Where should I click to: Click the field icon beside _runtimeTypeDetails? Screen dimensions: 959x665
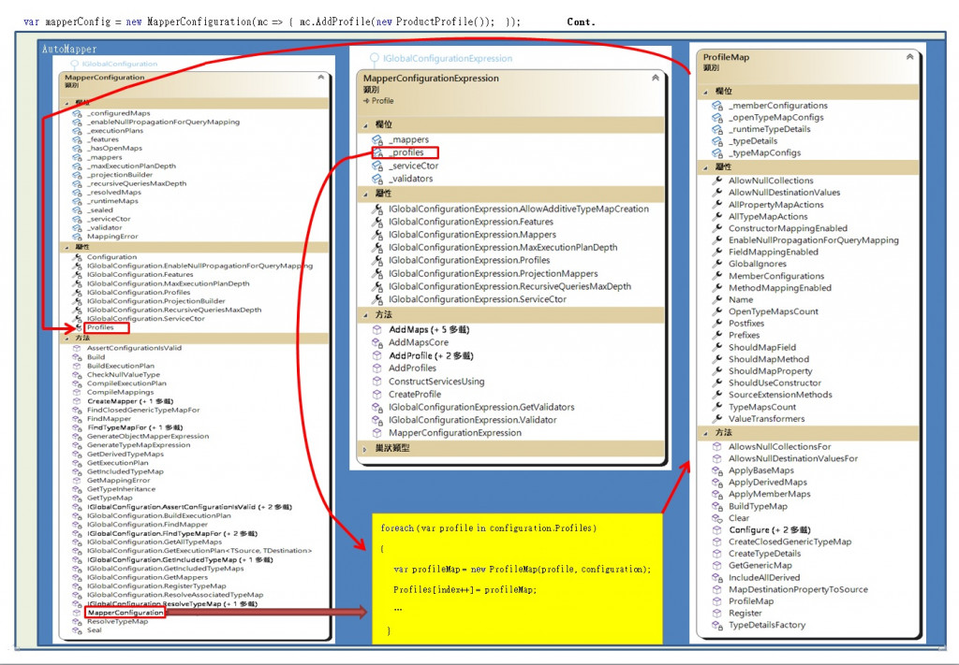[716, 129]
